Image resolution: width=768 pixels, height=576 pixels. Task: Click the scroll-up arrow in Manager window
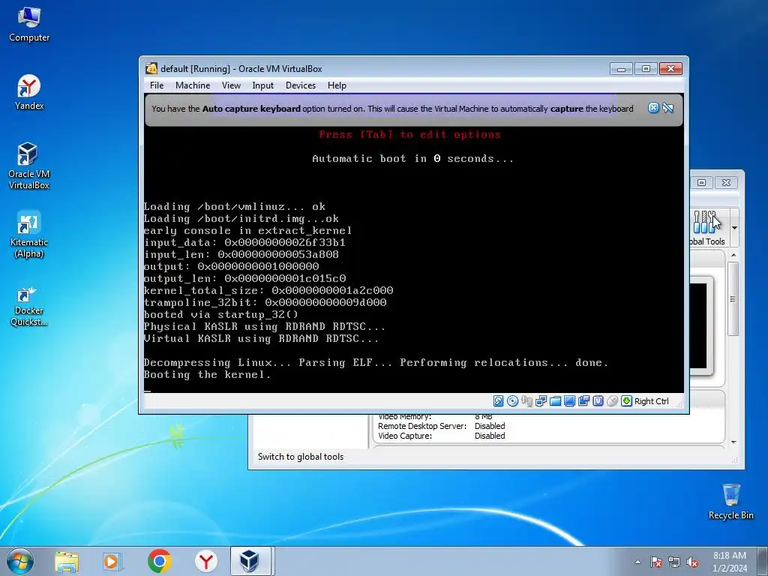(733, 255)
